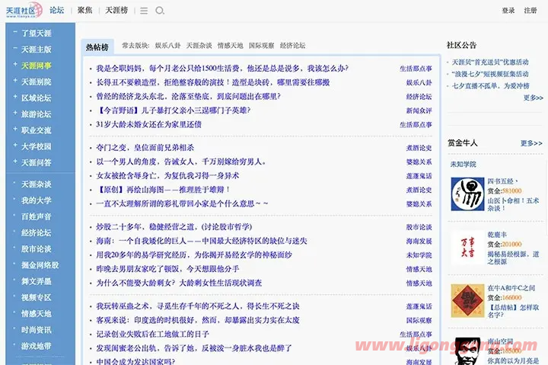Click 未知学院 board tag in post list
The height and width of the screenshot is (365, 548).
[x=419, y=255]
